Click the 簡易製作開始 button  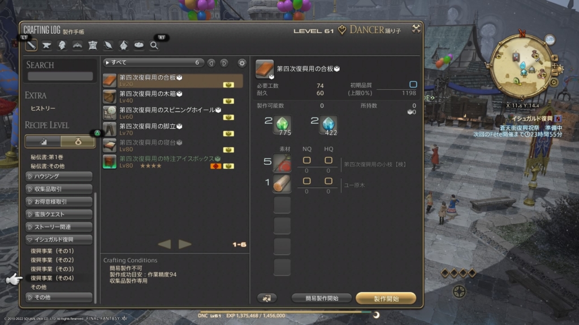tap(322, 298)
